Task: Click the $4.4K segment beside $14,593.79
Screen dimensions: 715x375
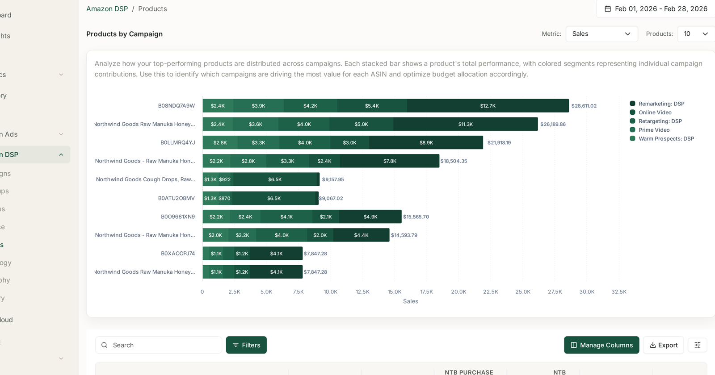Action: click(361, 235)
